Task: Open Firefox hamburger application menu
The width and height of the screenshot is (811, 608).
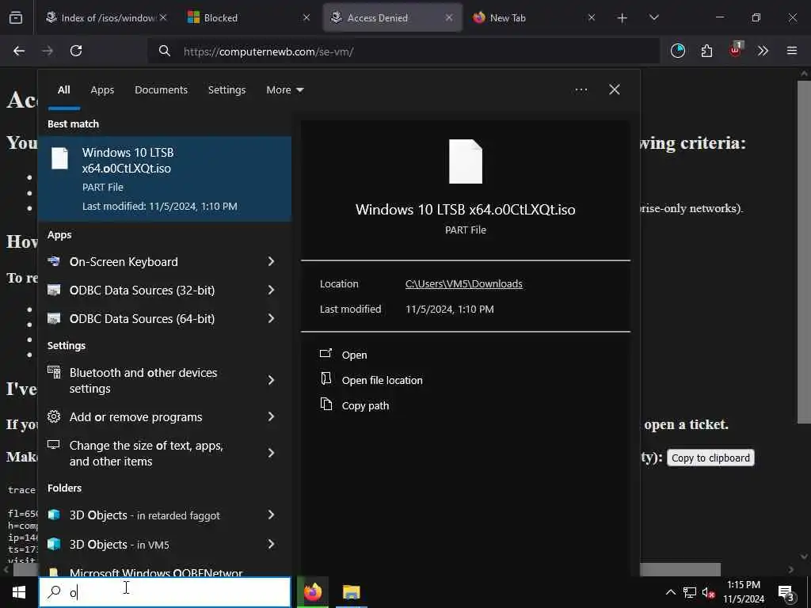Action: (x=791, y=51)
